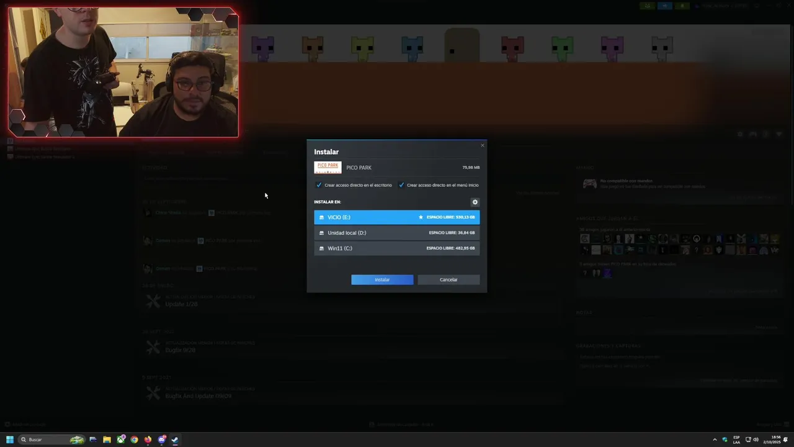Click the drive icon beside Unidad local (D:)
794x447 pixels.
point(321,233)
